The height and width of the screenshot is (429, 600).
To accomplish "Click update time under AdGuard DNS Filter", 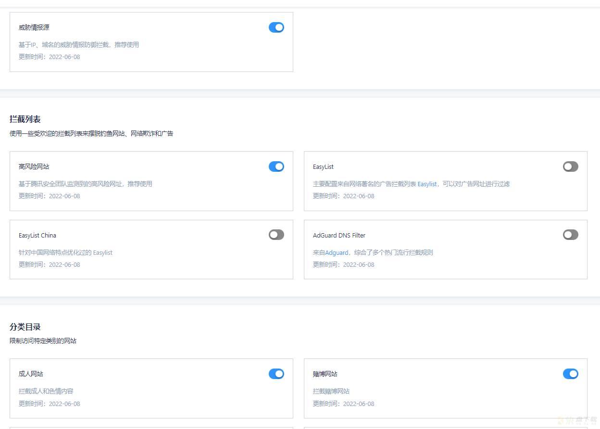I will pyautogui.click(x=344, y=264).
